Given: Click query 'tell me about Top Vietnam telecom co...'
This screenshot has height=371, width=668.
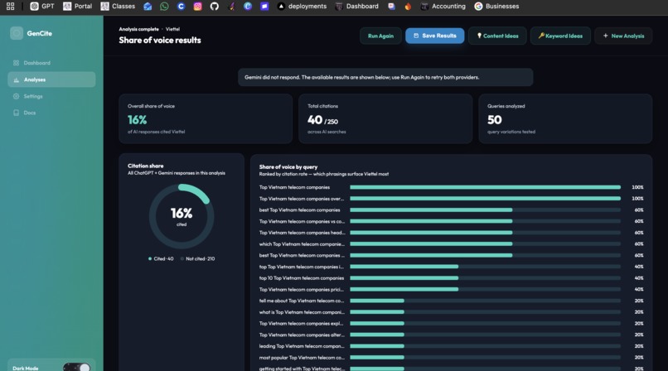Looking at the screenshot, I should [301, 301].
